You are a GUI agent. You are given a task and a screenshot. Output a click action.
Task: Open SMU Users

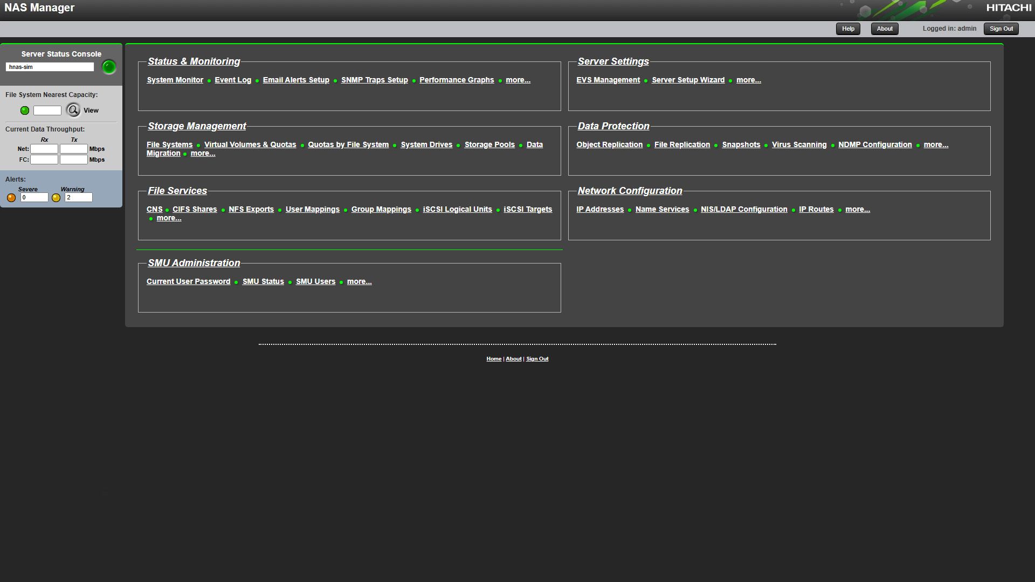point(315,281)
